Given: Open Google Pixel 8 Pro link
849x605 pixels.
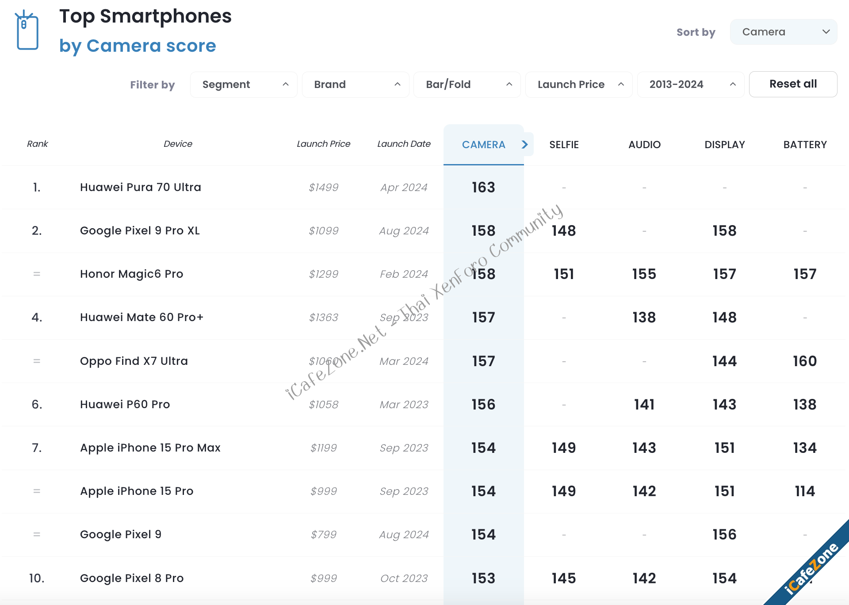Looking at the screenshot, I should coord(132,578).
